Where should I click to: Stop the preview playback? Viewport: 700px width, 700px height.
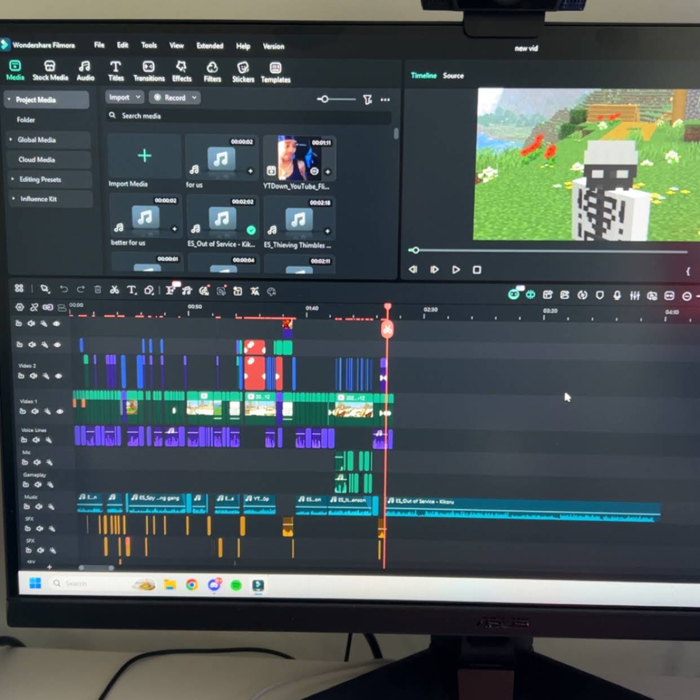pyautogui.click(x=477, y=270)
